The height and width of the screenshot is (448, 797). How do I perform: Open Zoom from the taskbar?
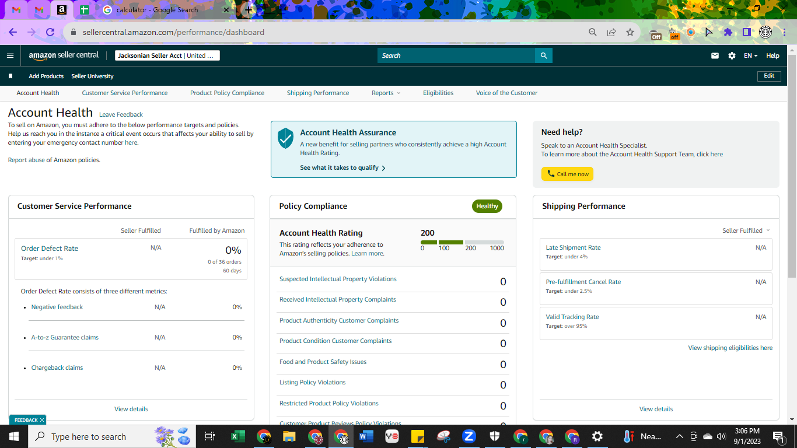(469, 436)
